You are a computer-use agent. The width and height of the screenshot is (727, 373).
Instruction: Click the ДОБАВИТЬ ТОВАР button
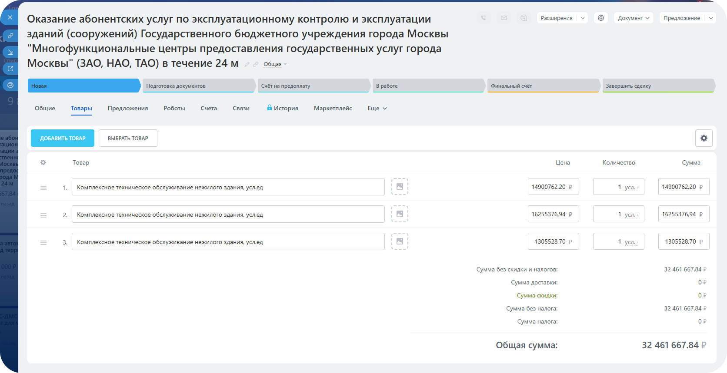coord(63,138)
